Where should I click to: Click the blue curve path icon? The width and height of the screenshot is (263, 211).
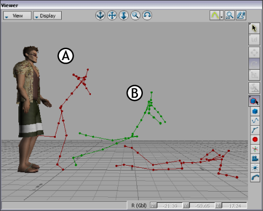255,120
